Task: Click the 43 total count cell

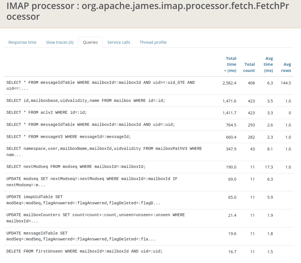Action: tap(252, 149)
